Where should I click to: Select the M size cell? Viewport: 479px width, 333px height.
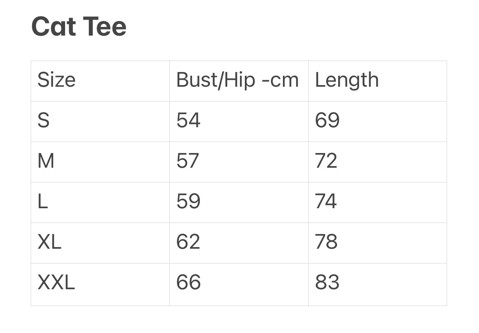pyautogui.click(x=46, y=161)
